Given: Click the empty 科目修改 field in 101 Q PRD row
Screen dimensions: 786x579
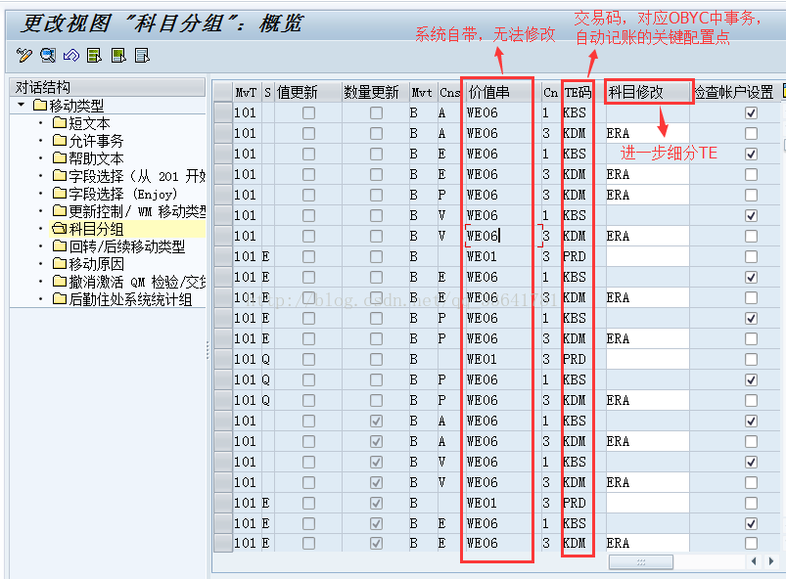Looking at the screenshot, I should (x=647, y=360).
